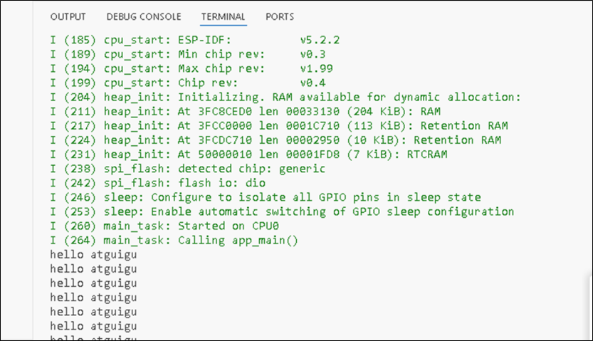The width and height of the screenshot is (593, 341).
Task: Click the ESP-IDF v5.2.2 log line
Action: (194, 39)
